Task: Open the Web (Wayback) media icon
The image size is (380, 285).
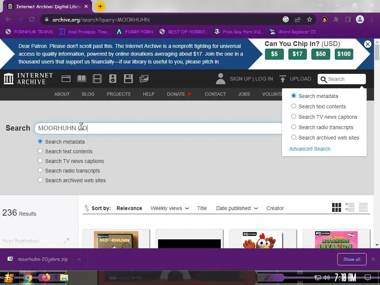Action: click(x=66, y=79)
